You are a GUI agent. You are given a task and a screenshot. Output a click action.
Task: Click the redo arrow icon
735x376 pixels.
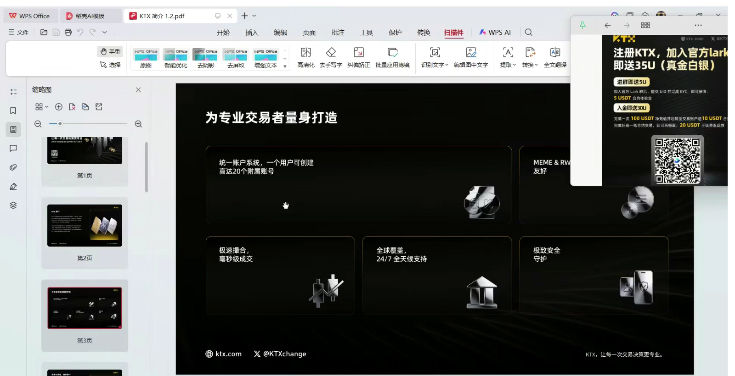point(92,32)
